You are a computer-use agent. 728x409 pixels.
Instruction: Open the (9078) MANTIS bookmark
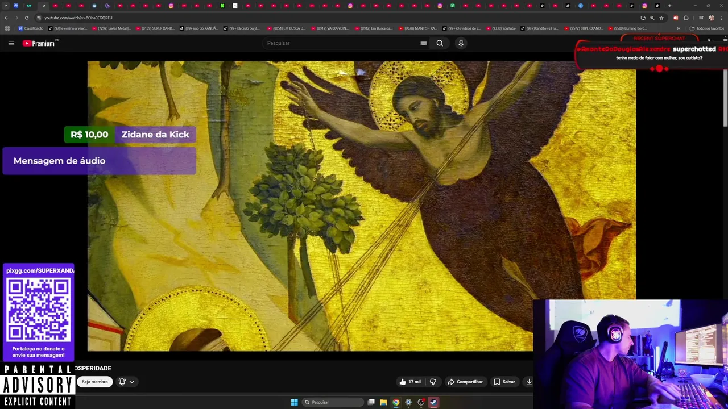[x=417, y=28]
